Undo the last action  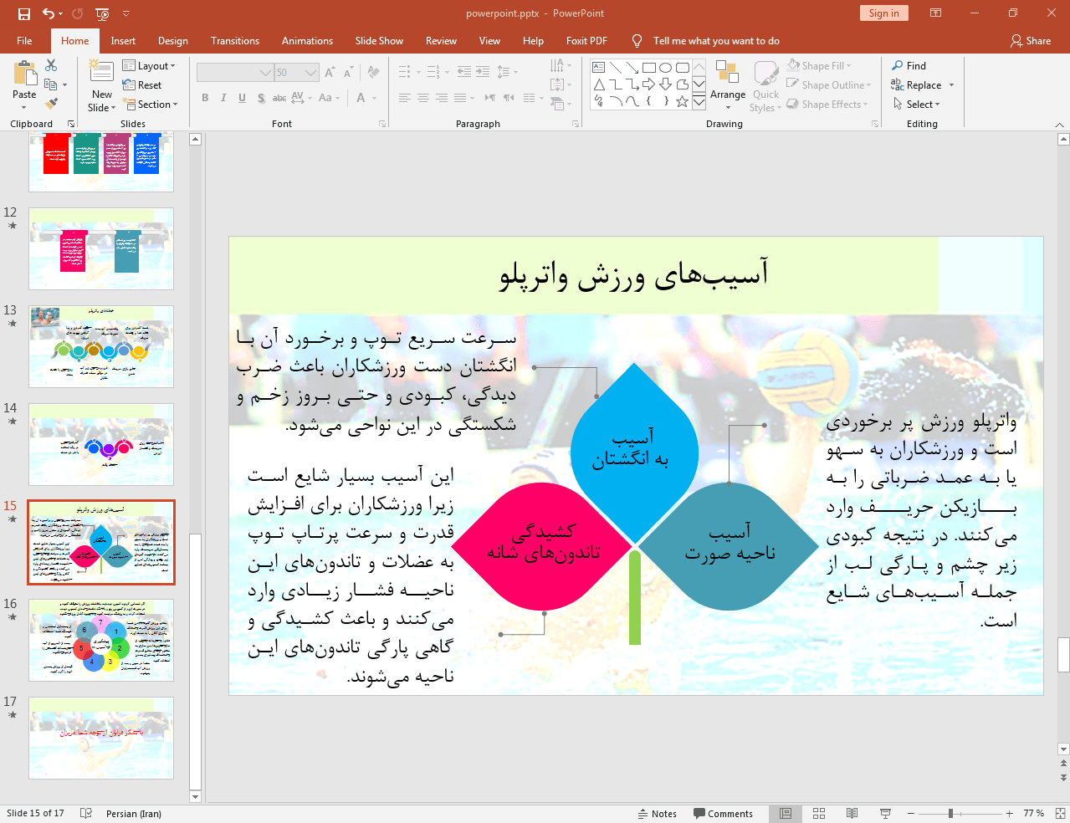click(x=49, y=13)
